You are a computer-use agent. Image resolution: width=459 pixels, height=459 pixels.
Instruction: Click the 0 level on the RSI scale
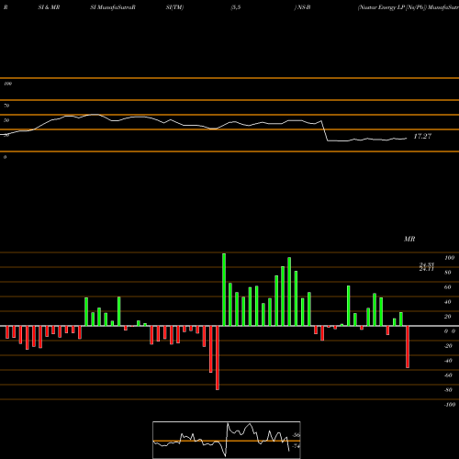tap(5, 157)
